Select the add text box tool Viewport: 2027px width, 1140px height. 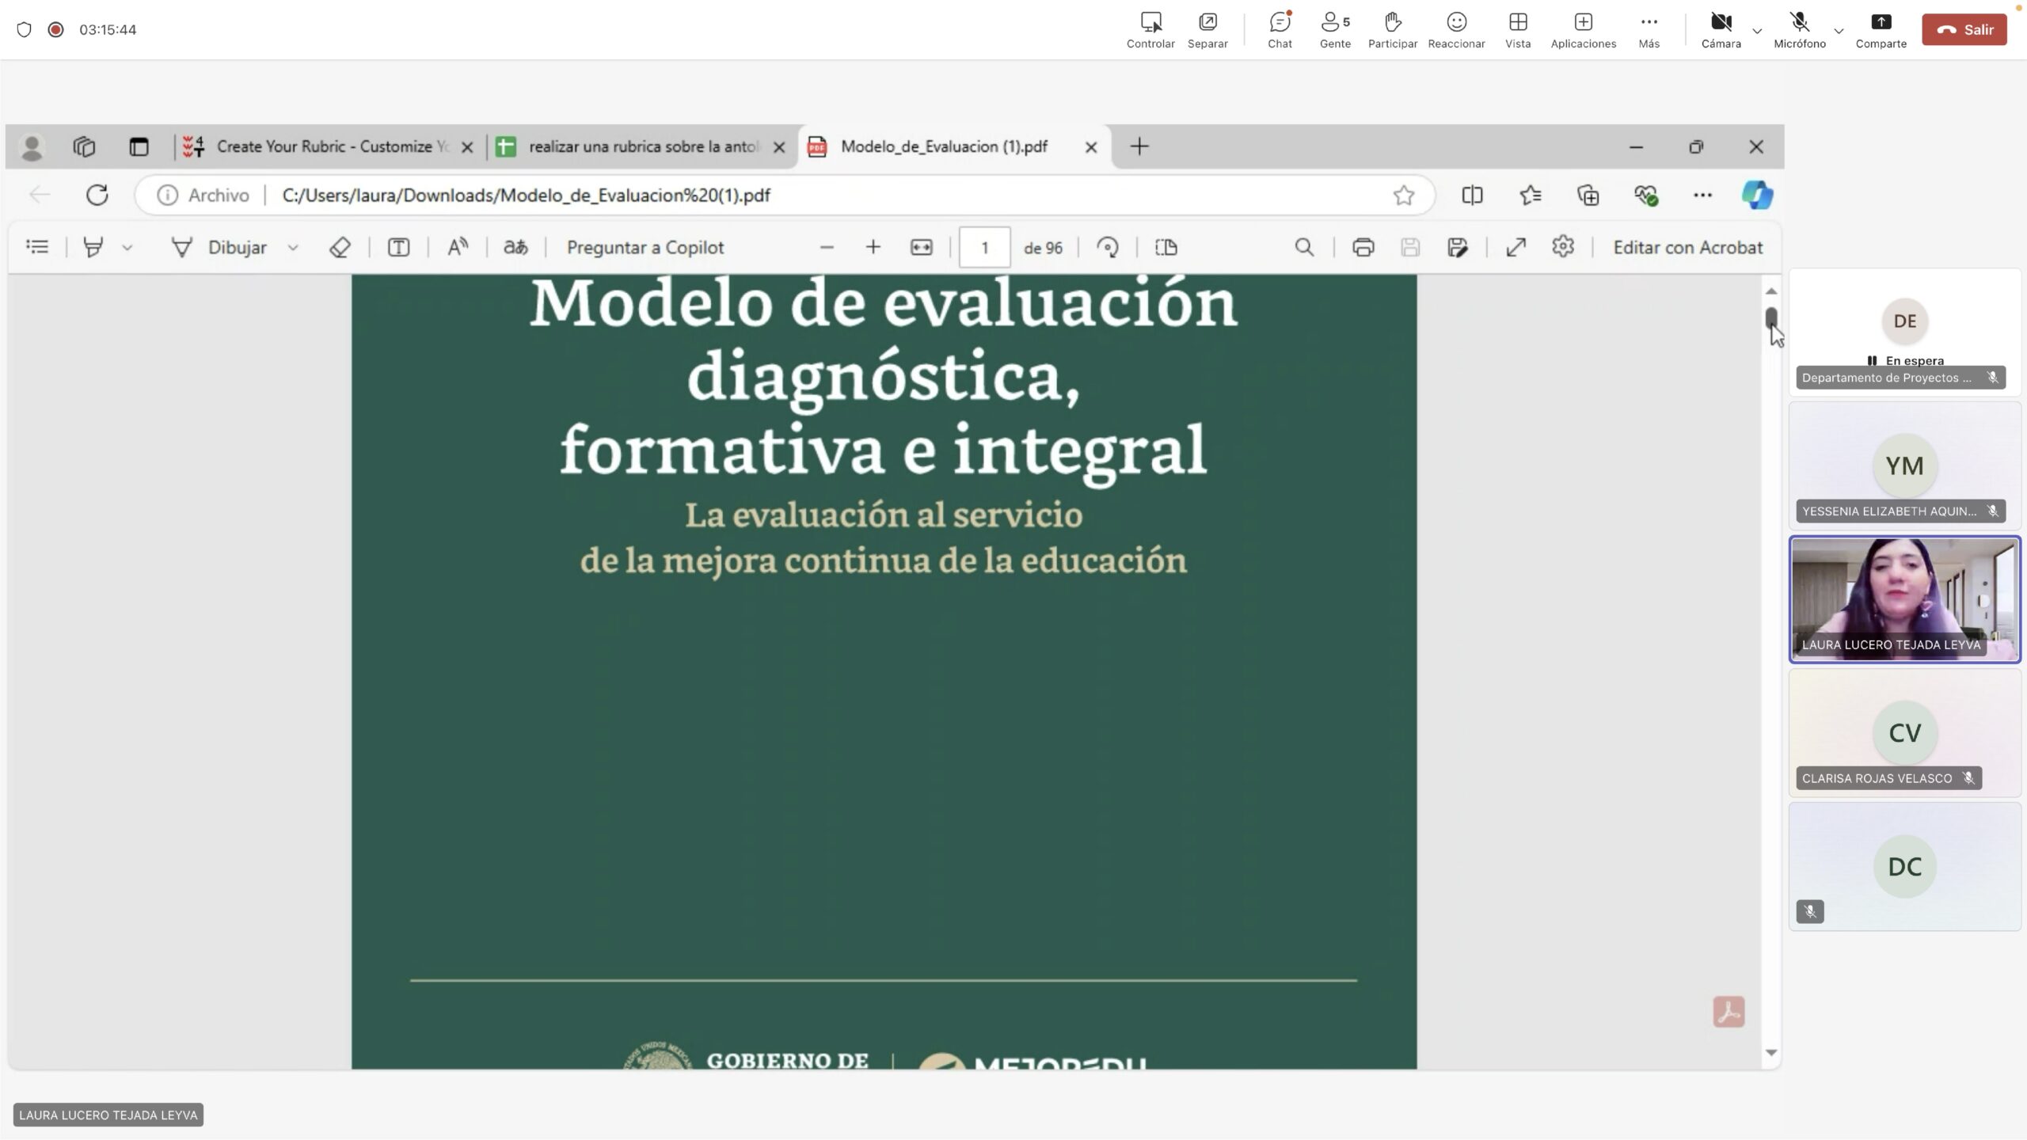pos(398,247)
